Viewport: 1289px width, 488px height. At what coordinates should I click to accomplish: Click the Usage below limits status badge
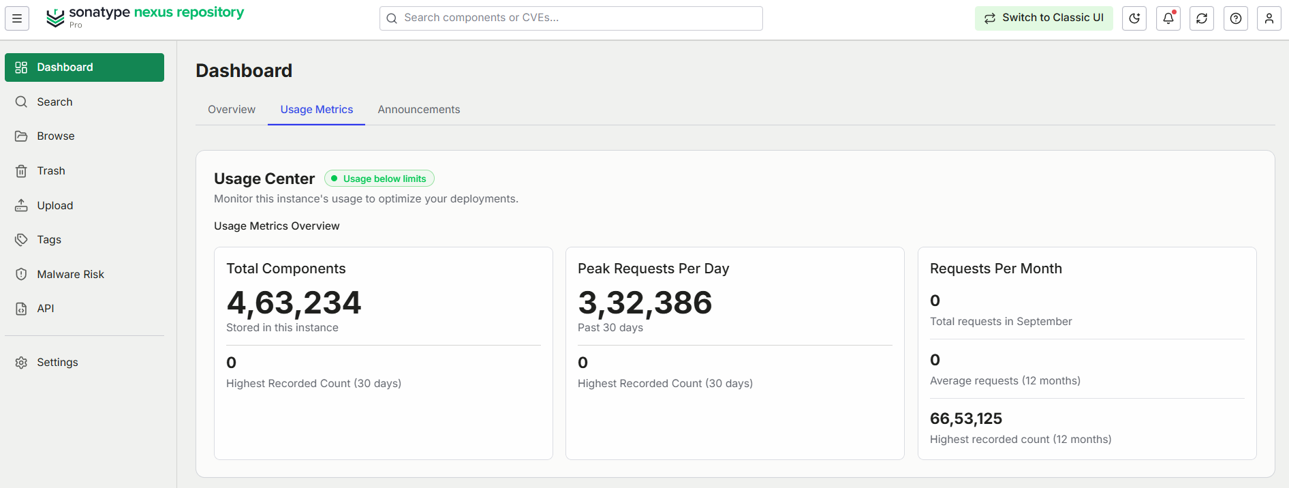click(x=379, y=179)
